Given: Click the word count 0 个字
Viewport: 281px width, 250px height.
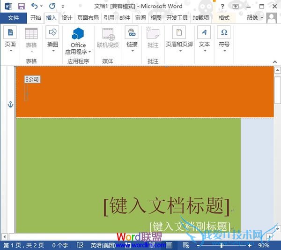Looking at the screenshot, I should [60, 245].
